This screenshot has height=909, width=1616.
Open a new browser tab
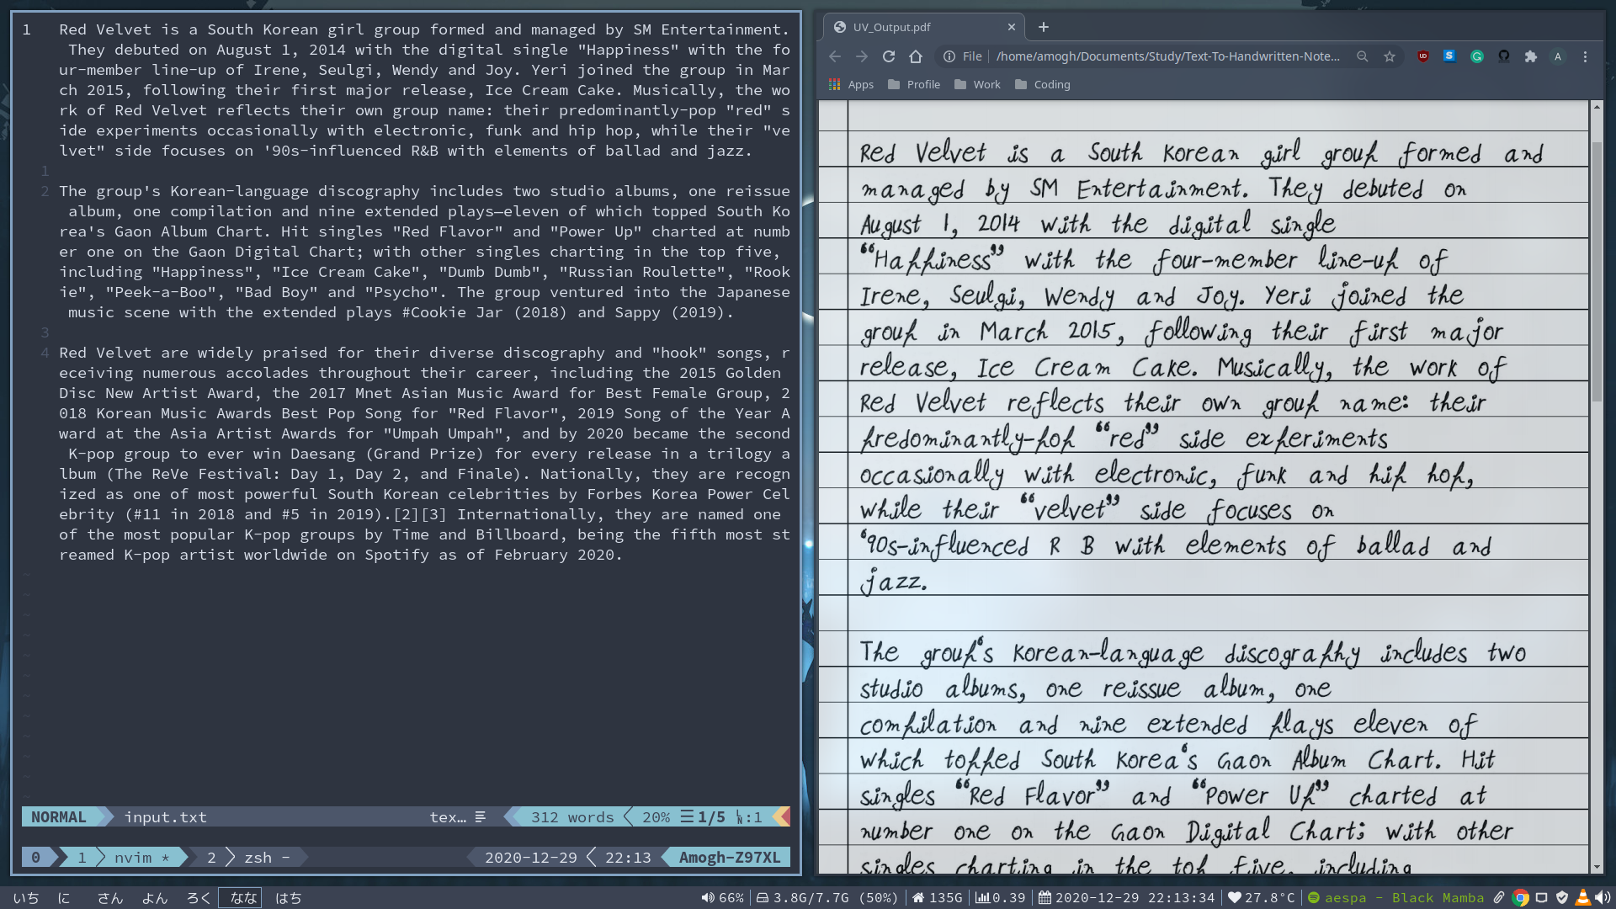[x=1043, y=27]
